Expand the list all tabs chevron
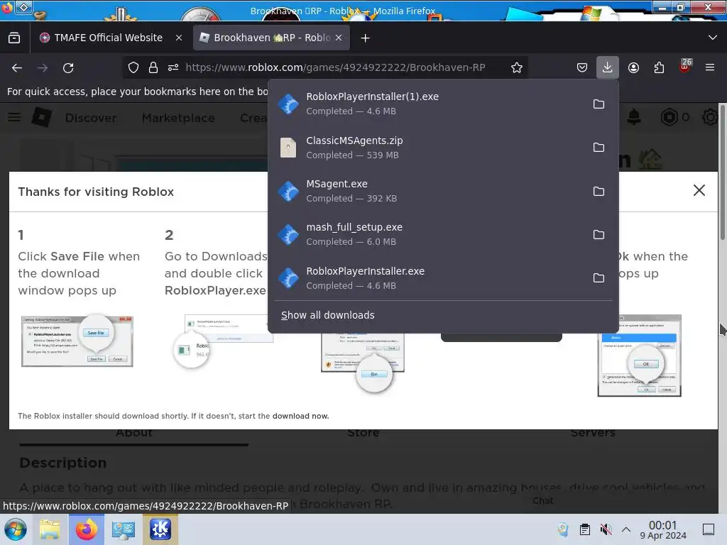Viewport: 727px width, 545px height. coord(713,38)
